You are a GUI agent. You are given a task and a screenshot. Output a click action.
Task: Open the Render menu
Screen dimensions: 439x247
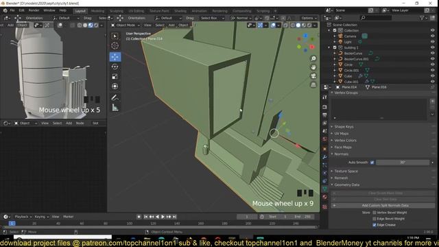[34, 10]
